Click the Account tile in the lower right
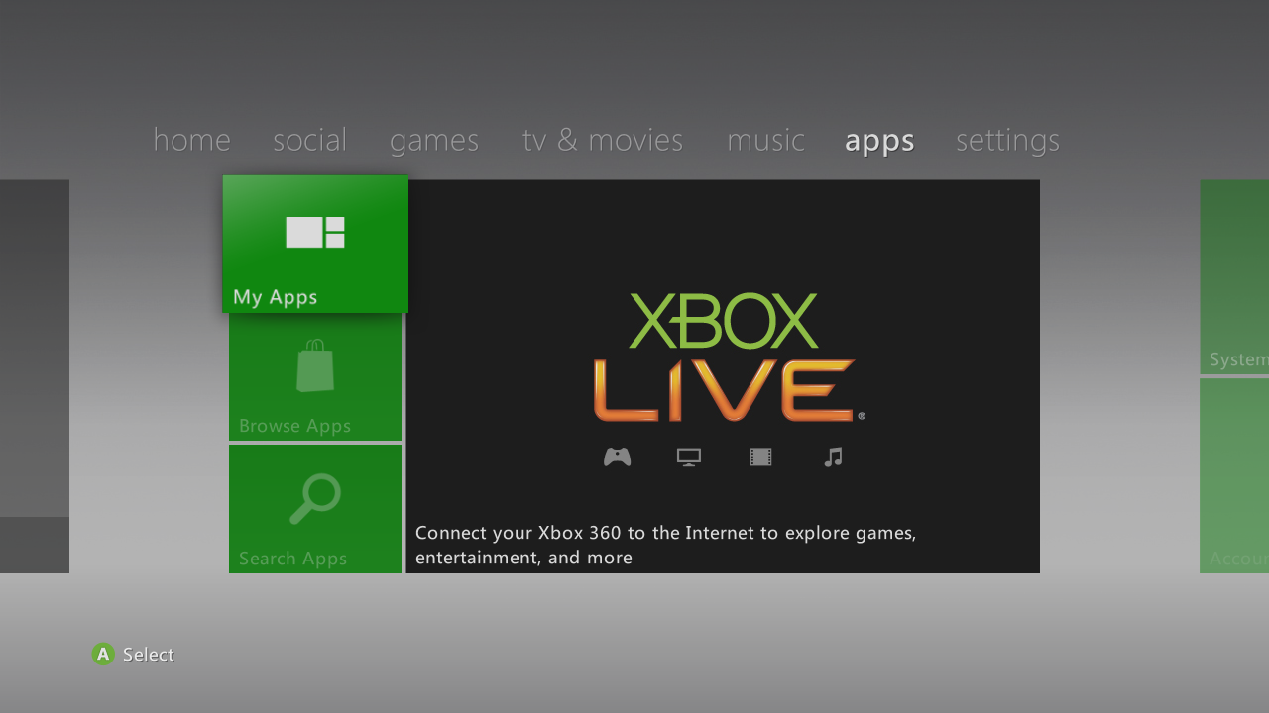Viewport: 1269px width, 713px height. pyautogui.click(x=1234, y=475)
